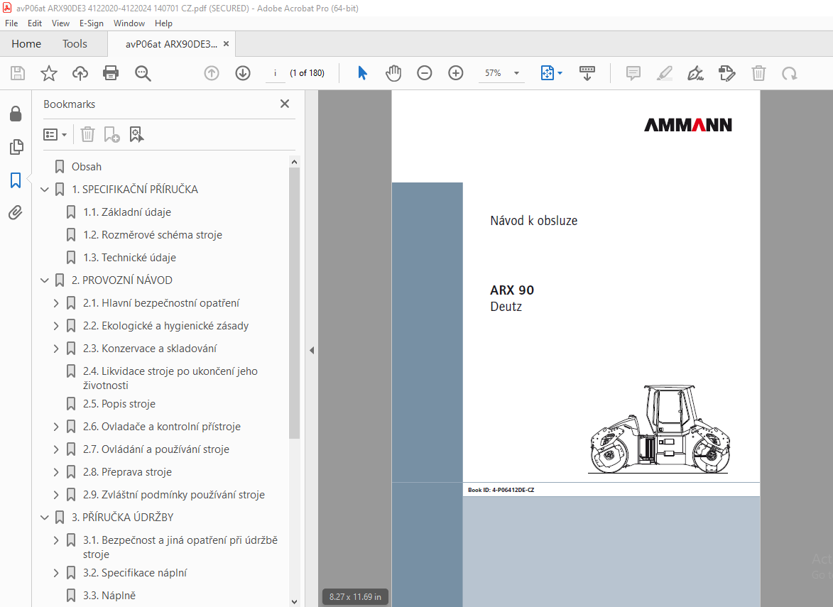Print the document with printer icon
833x607 pixels.
(111, 73)
